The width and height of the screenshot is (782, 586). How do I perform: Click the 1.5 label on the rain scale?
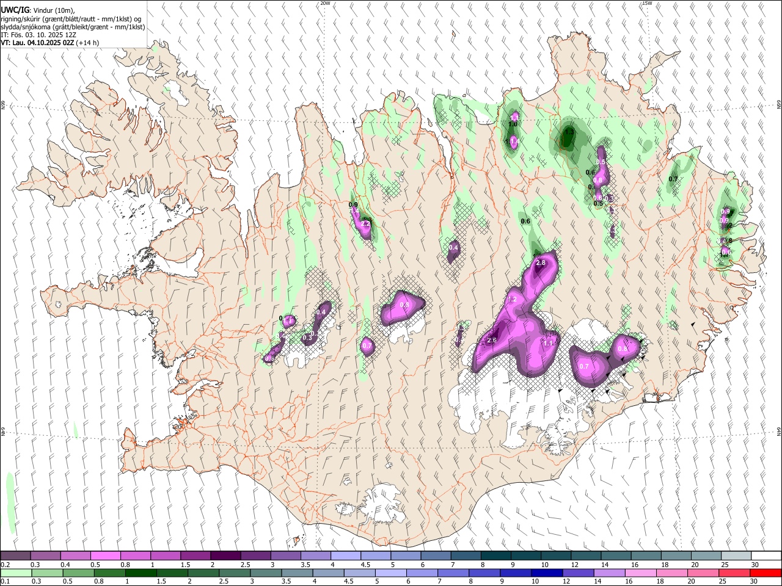[161, 582]
